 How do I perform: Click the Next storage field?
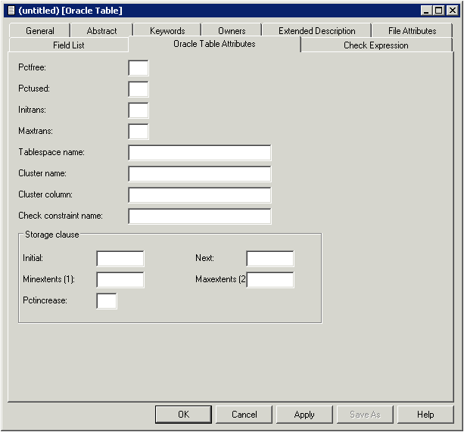coord(270,259)
